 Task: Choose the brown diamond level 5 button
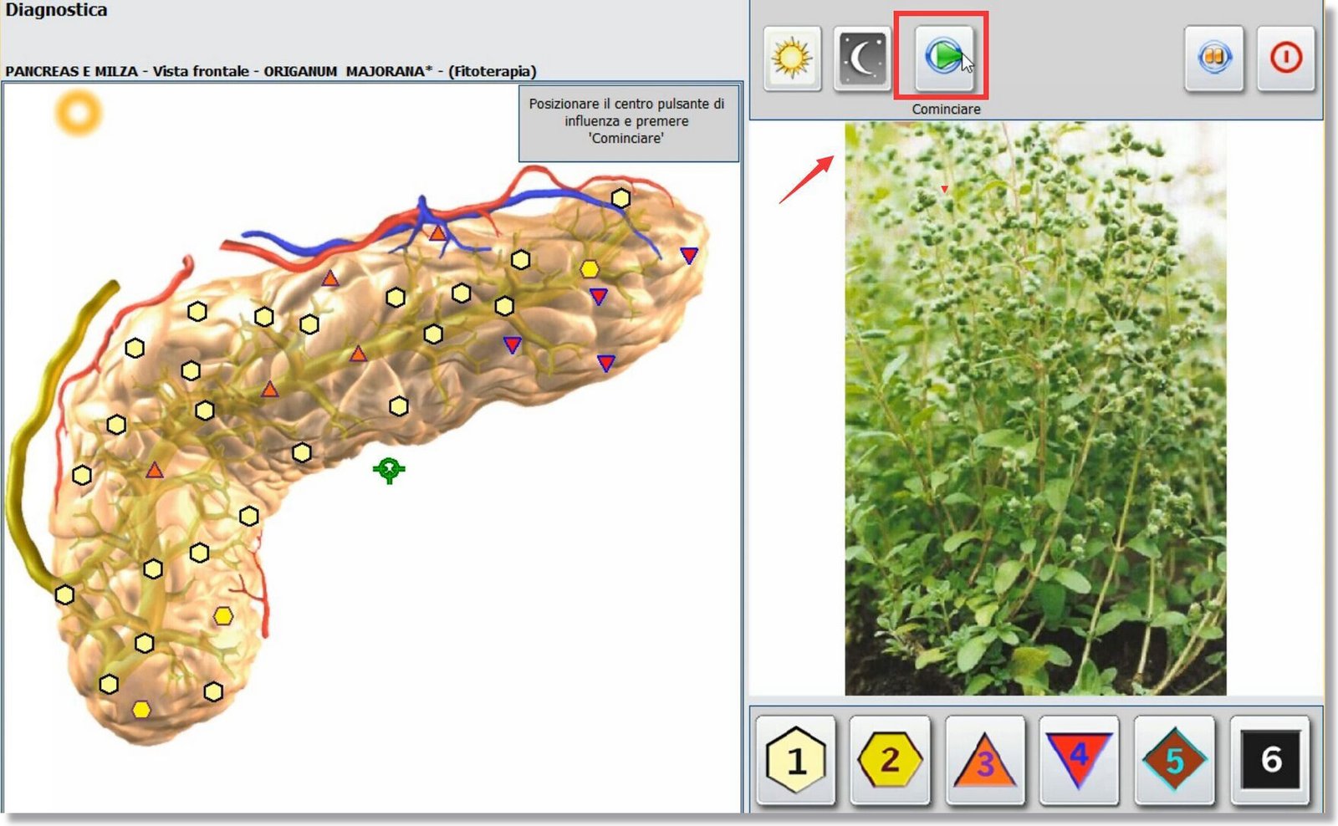pyautogui.click(x=1174, y=759)
